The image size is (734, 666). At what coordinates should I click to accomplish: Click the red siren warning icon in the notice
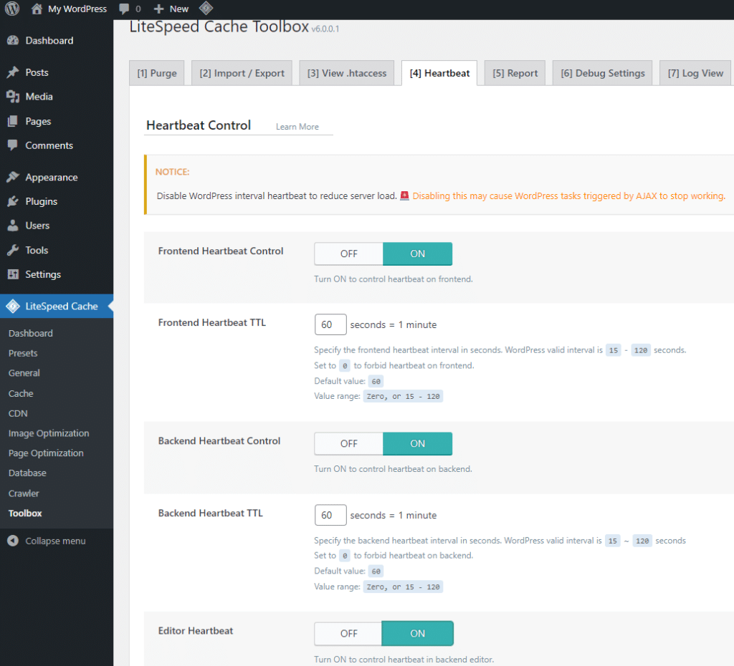coord(404,196)
